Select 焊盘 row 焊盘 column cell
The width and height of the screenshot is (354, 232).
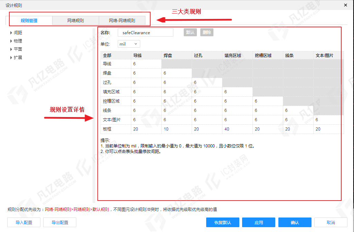coord(176,73)
